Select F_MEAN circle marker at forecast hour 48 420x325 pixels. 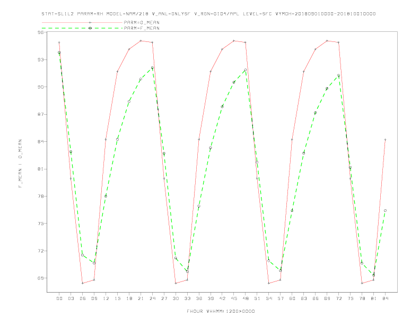[x=246, y=70]
